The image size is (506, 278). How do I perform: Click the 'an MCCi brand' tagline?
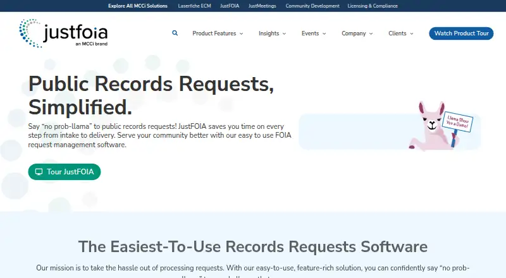point(91,44)
